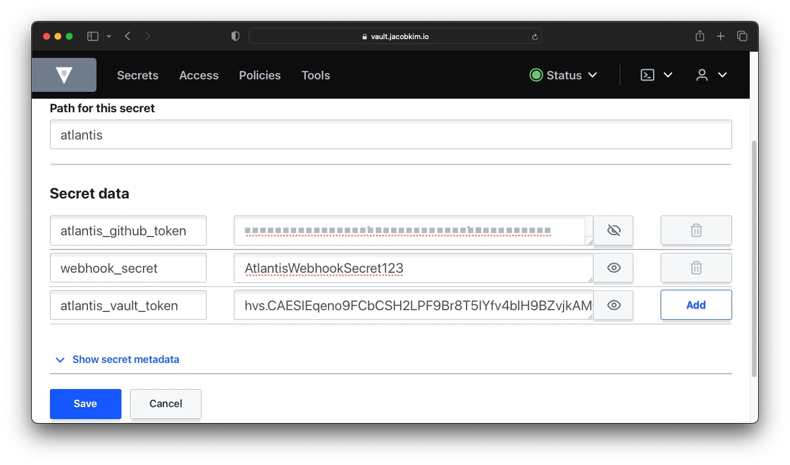The image size is (790, 465).
Task: Open the Status dropdown
Action: pos(563,75)
